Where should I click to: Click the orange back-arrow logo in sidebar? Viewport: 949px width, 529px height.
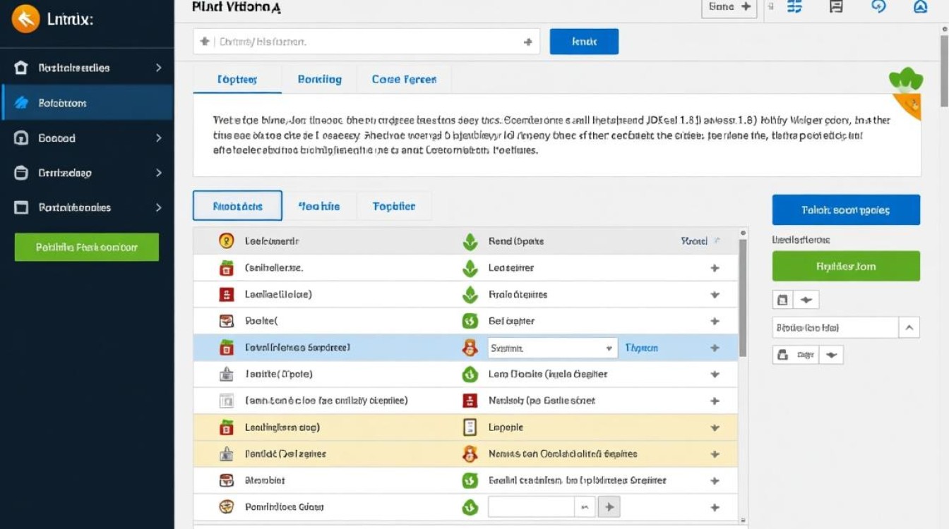click(x=25, y=19)
